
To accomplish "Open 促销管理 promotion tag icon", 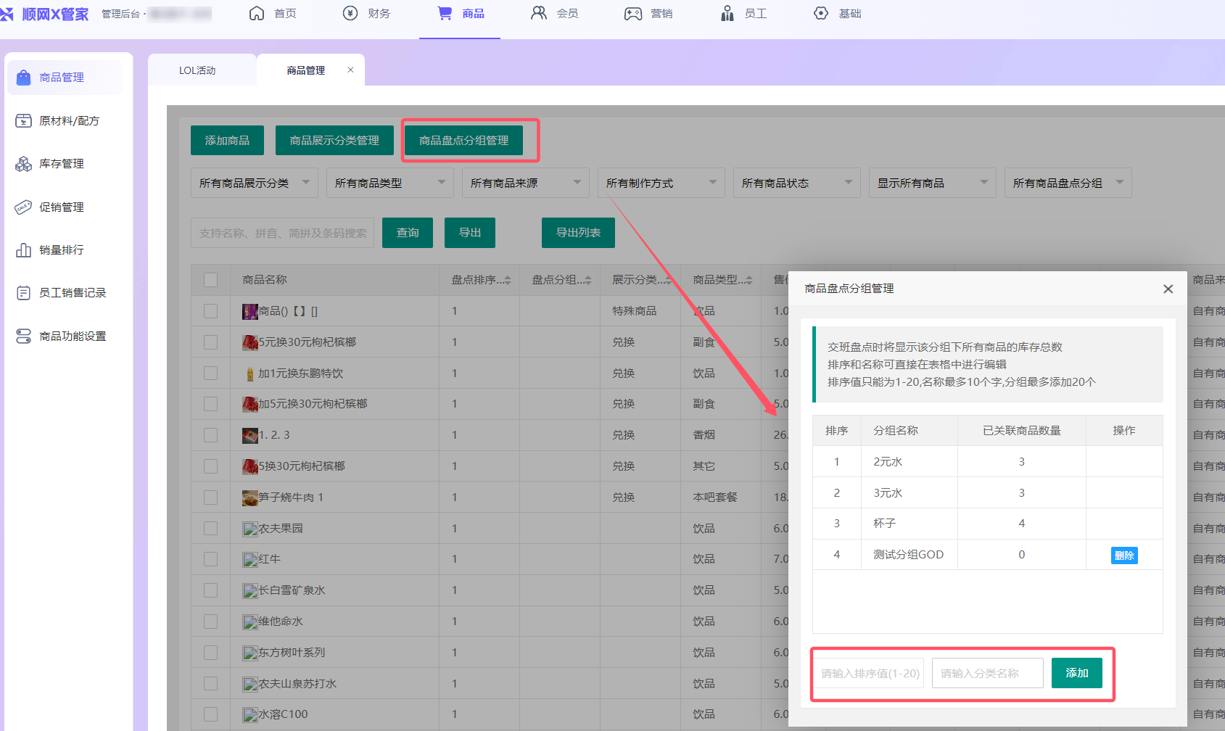I will pos(23,207).
